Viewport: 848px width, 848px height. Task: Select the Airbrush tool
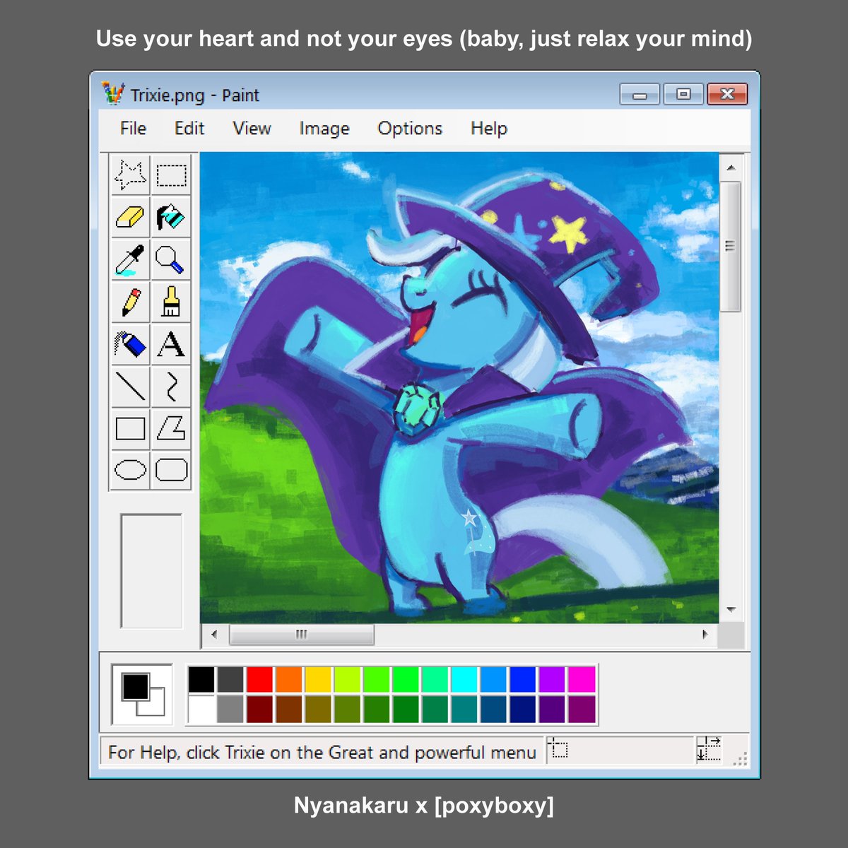(130, 344)
